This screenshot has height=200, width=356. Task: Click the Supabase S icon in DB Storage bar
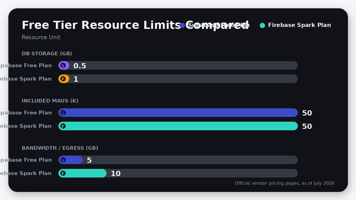pos(63,66)
